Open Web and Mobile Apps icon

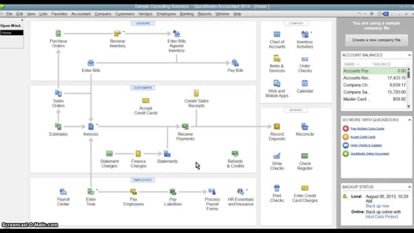pos(277,83)
